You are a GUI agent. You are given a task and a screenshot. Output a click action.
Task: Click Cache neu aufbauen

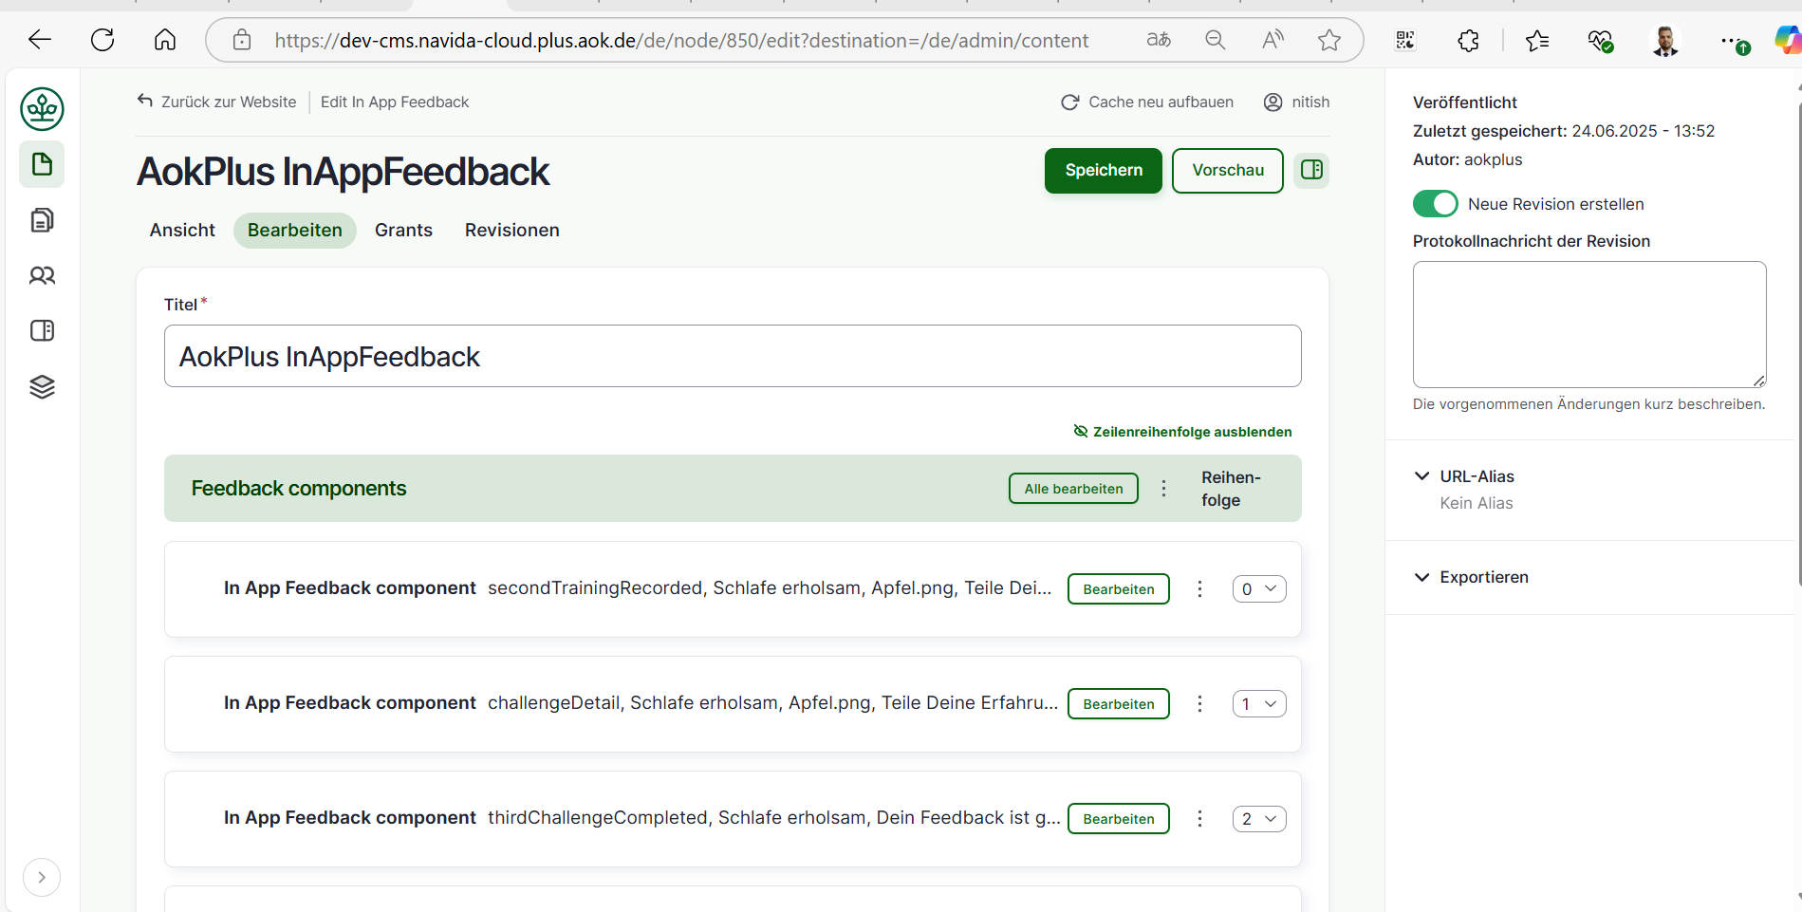tap(1147, 102)
